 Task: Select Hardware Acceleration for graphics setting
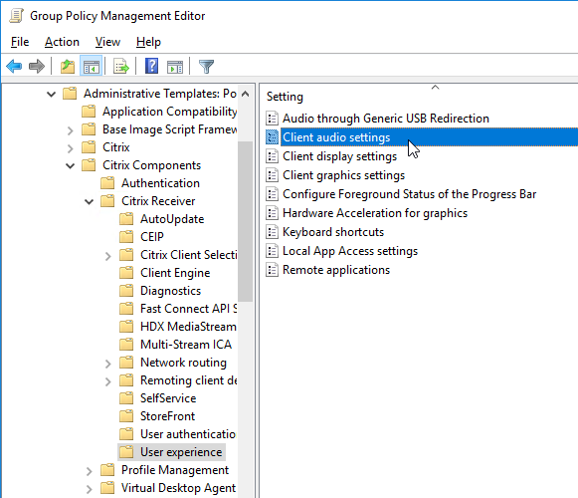click(375, 213)
